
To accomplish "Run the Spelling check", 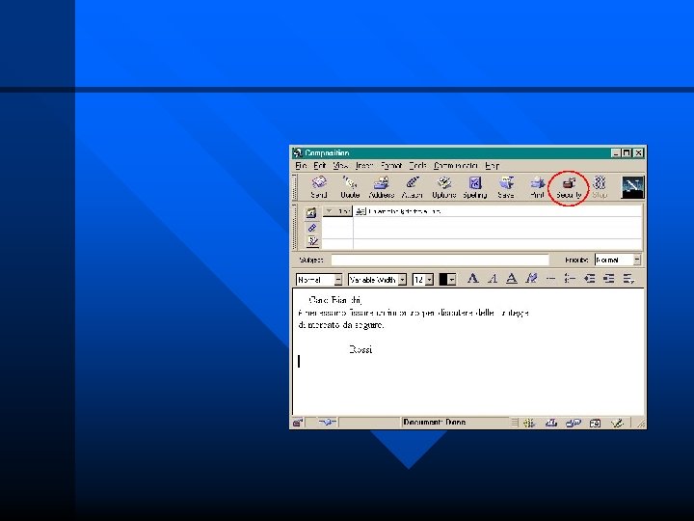I will pos(475,187).
